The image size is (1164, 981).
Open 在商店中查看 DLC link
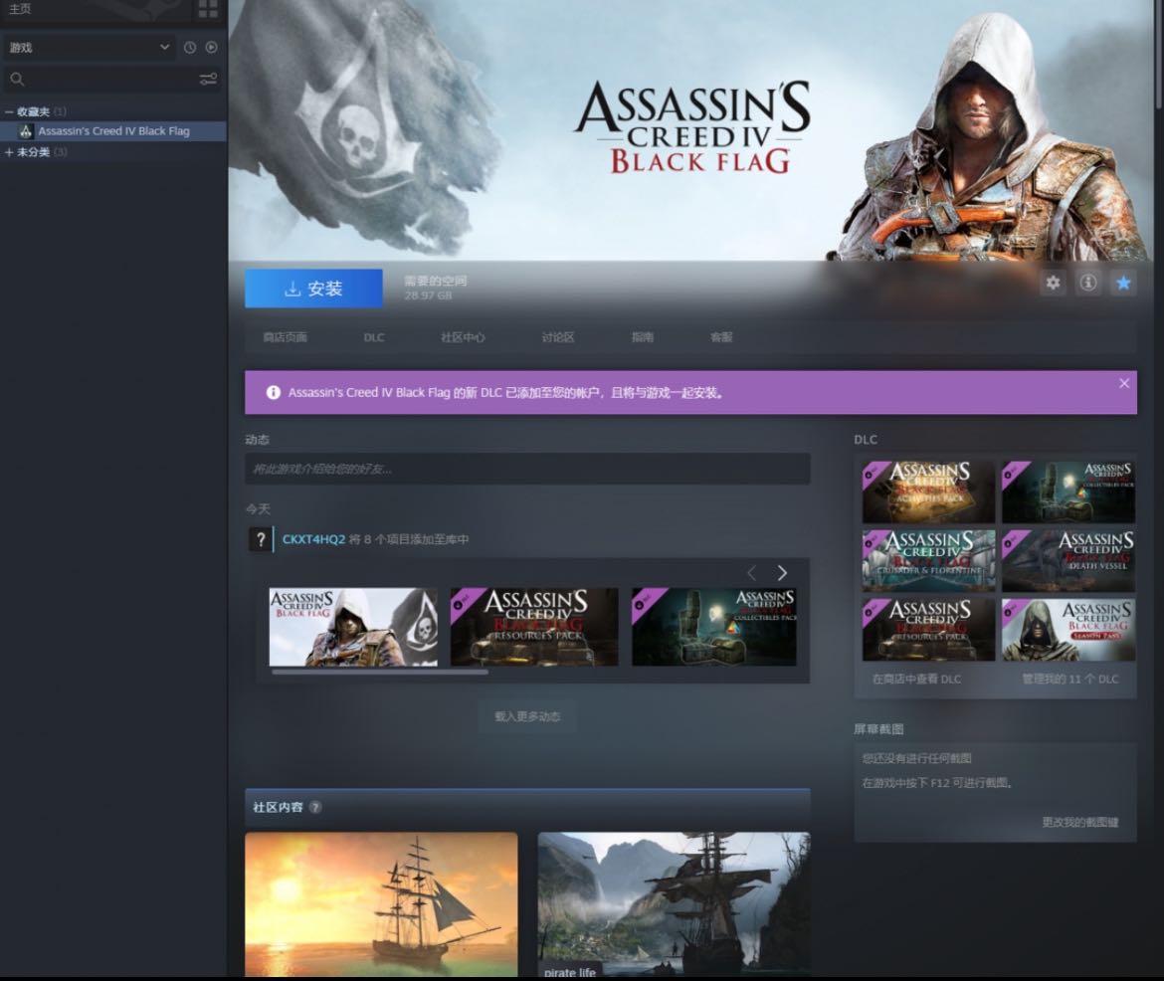pos(916,679)
